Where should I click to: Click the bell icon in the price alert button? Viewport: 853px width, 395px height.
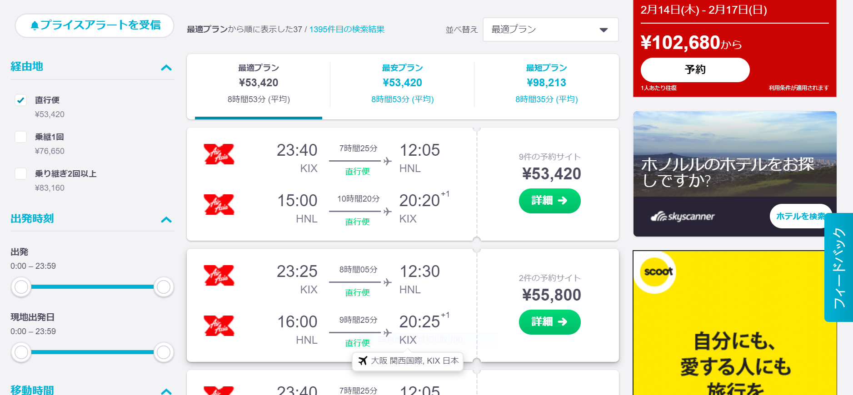[x=35, y=25]
